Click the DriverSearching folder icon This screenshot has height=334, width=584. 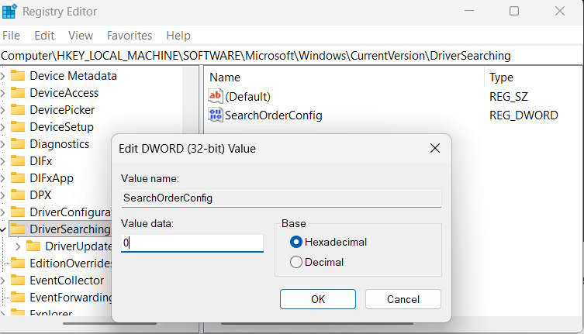pyautogui.click(x=18, y=229)
